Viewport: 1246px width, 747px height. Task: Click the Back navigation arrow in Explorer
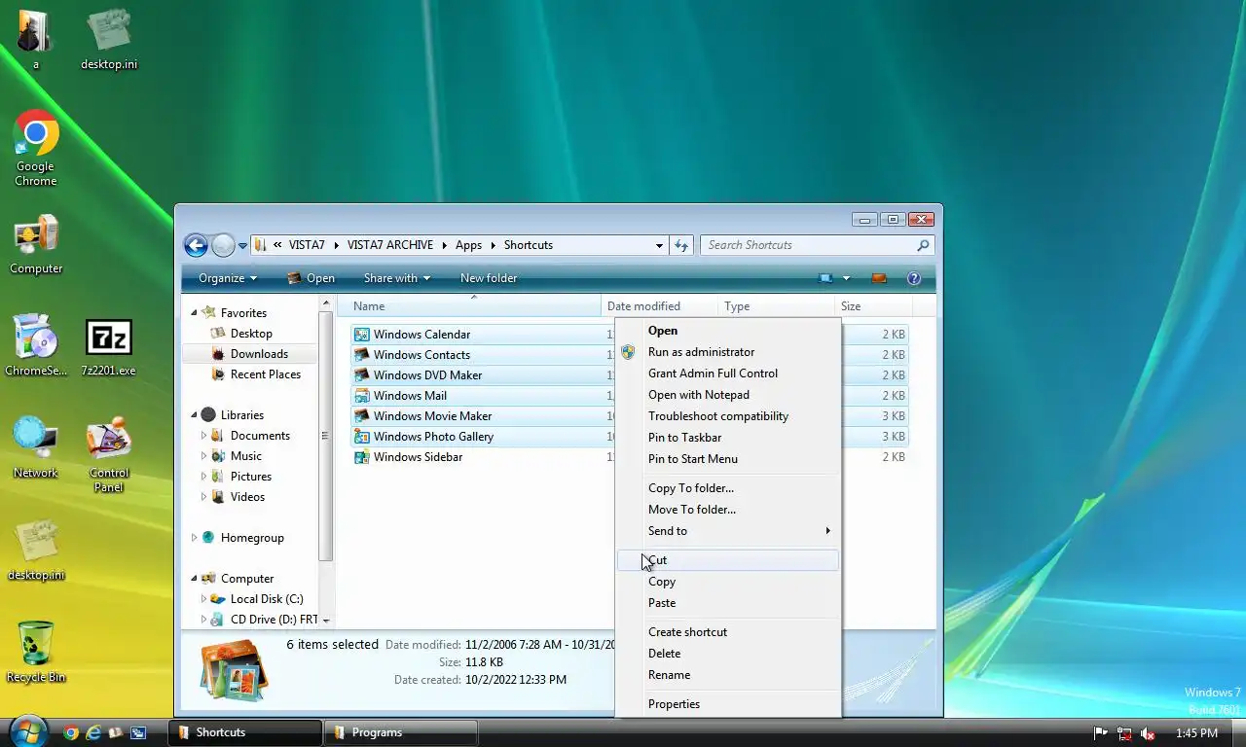(x=196, y=245)
